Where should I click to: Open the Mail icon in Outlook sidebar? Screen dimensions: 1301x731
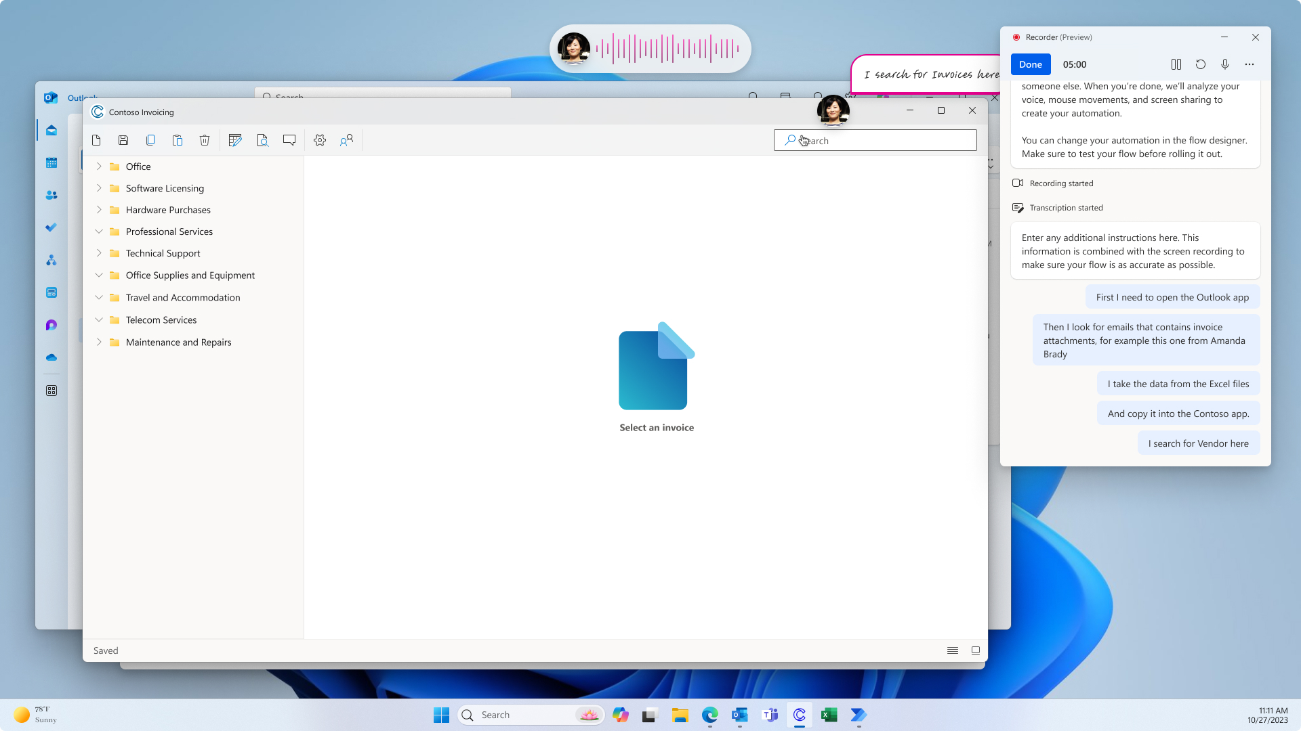click(51, 130)
